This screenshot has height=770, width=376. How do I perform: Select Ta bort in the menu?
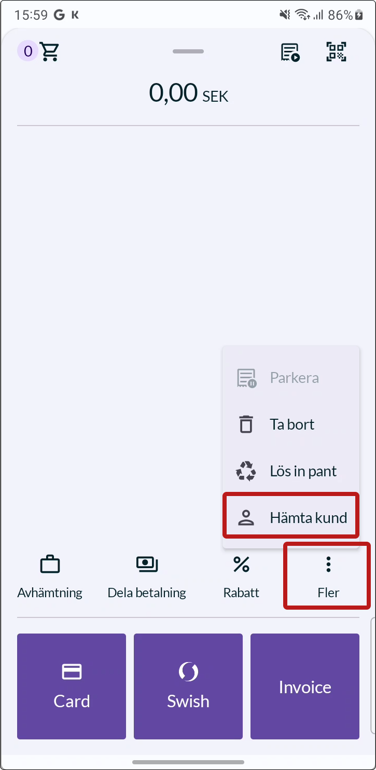coord(291,424)
